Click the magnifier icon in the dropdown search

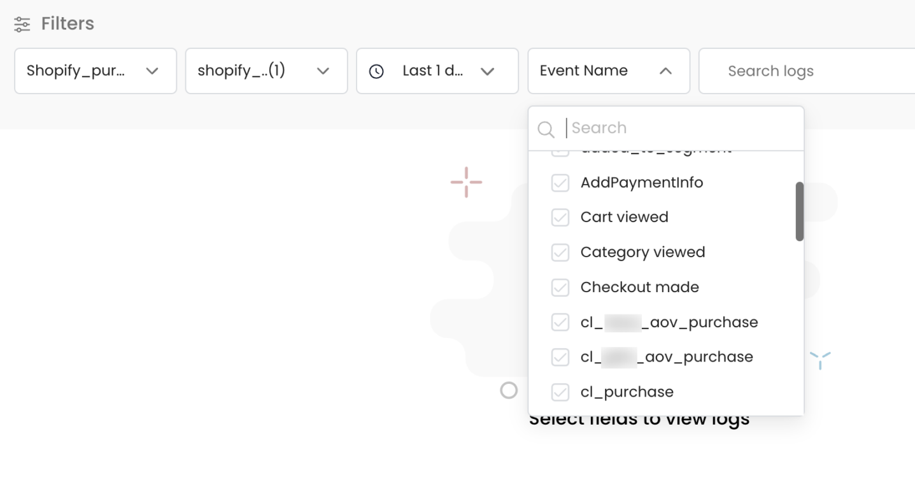click(546, 129)
